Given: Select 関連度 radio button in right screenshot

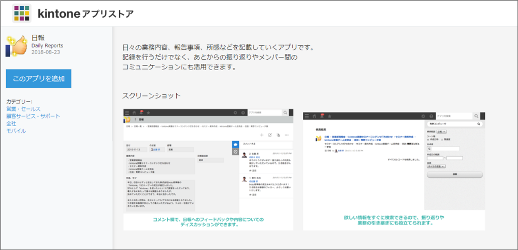Looking at the screenshot, I should pyautogui.click(x=441, y=140).
